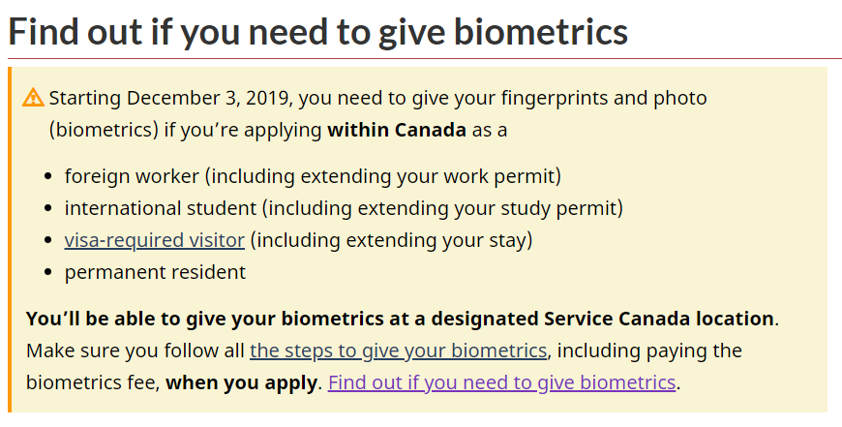Viewport: 842px width, 427px height.
Task: Click the bullet dot before "international student"
Action: (48, 208)
